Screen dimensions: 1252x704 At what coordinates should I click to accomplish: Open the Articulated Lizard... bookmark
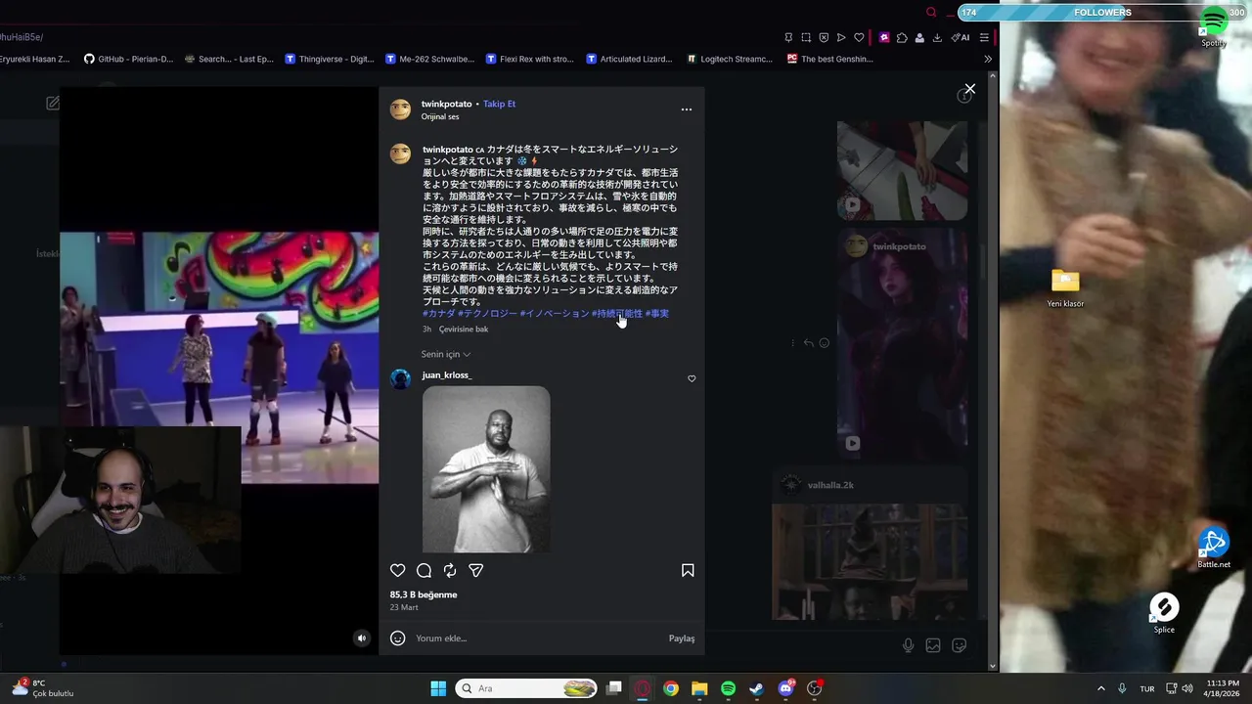(630, 59)
